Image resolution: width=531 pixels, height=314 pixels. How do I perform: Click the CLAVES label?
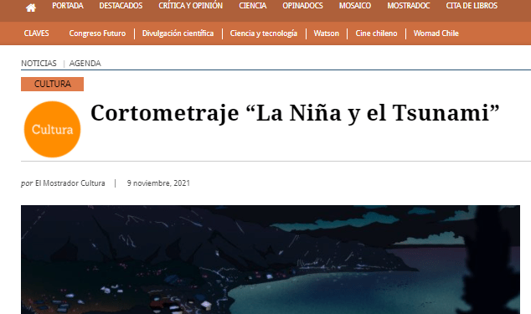tap(36, 33)
